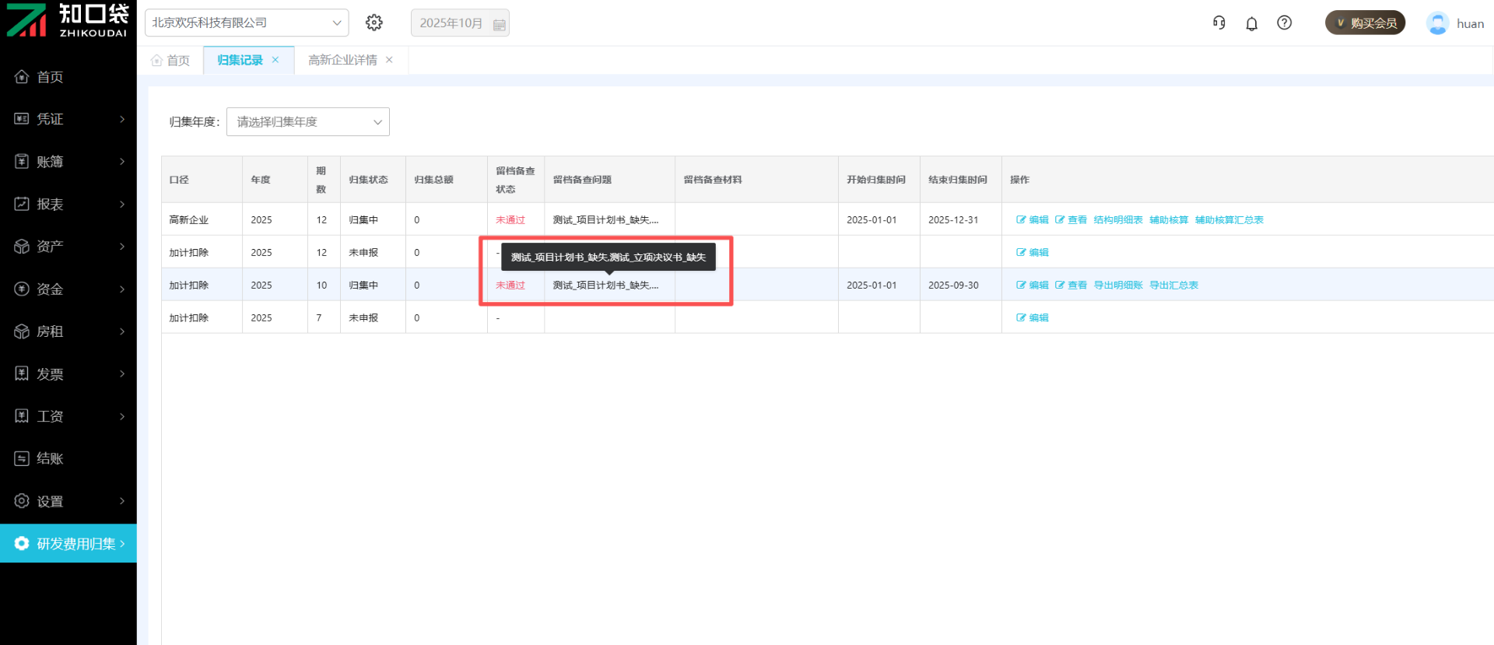Open the 归集年度 year dropdown
The width and height of the screenshot is (1494, 645).
[x=307, y=122]
